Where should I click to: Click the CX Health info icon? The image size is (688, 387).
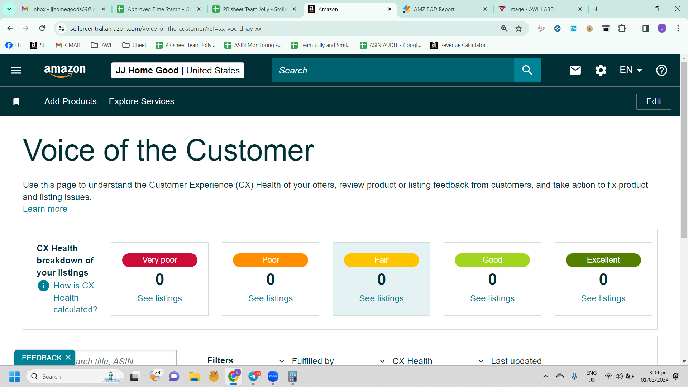[43, 286]
